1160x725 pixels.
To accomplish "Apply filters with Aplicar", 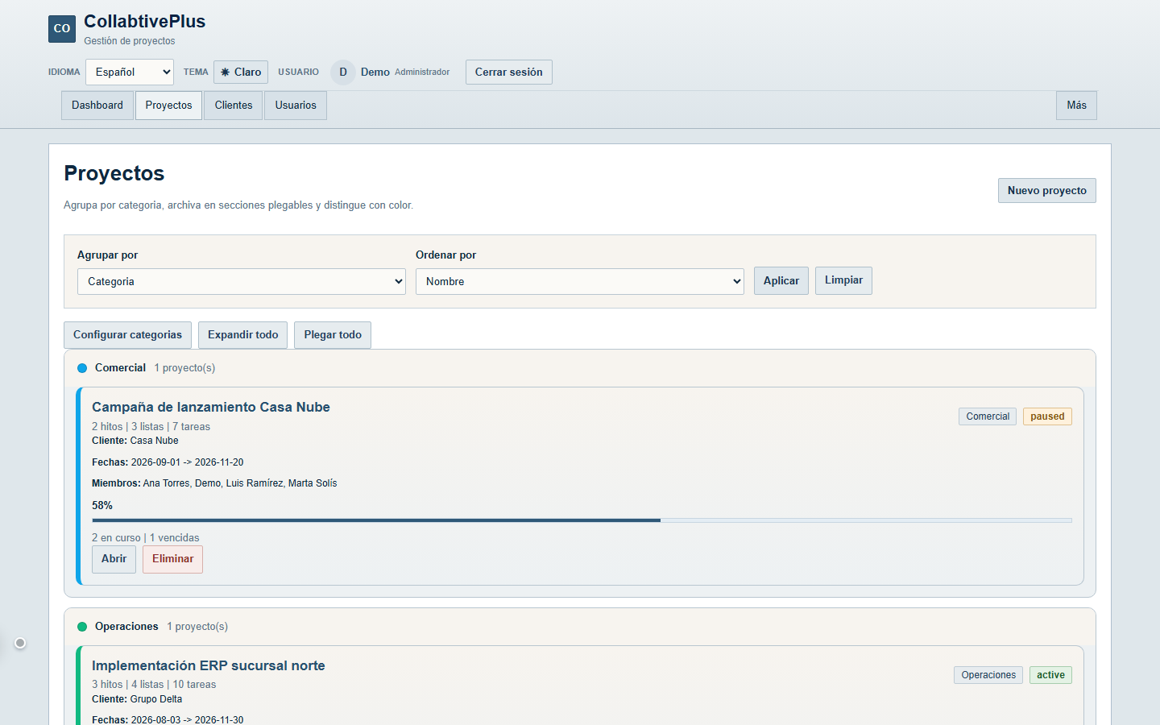I will coord(781,280).
